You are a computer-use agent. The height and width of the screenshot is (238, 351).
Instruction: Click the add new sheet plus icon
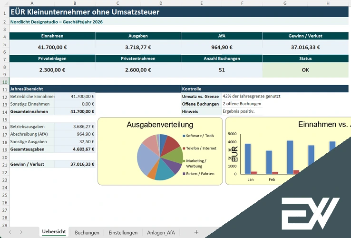tap(196, 232)
